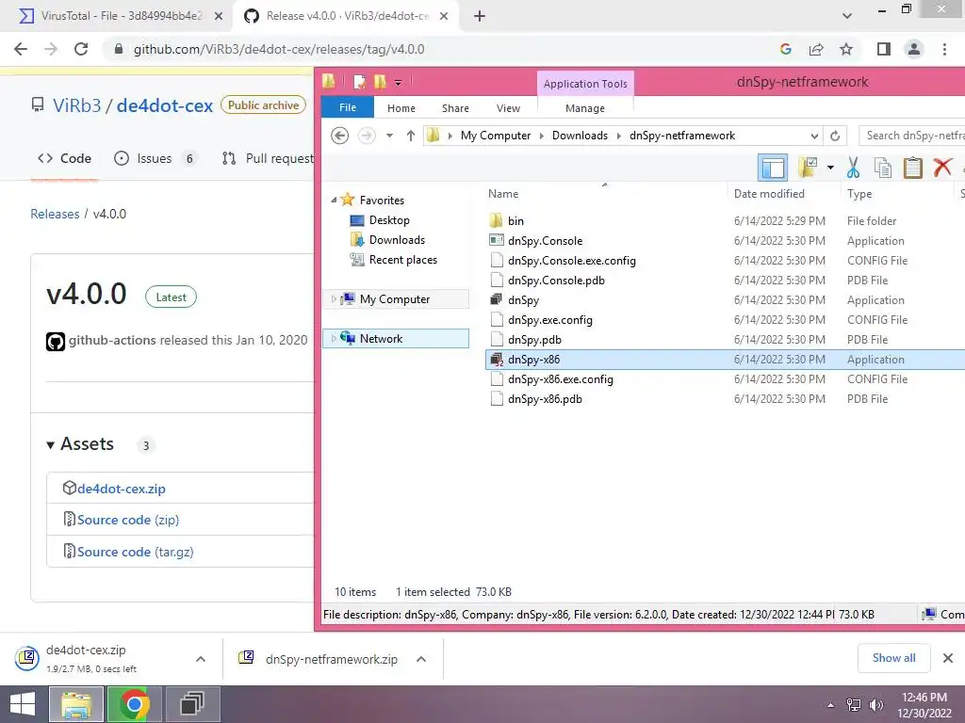Open the Home ribbon tab
This screenshot has height=723, width=965.
coord(401,108)
